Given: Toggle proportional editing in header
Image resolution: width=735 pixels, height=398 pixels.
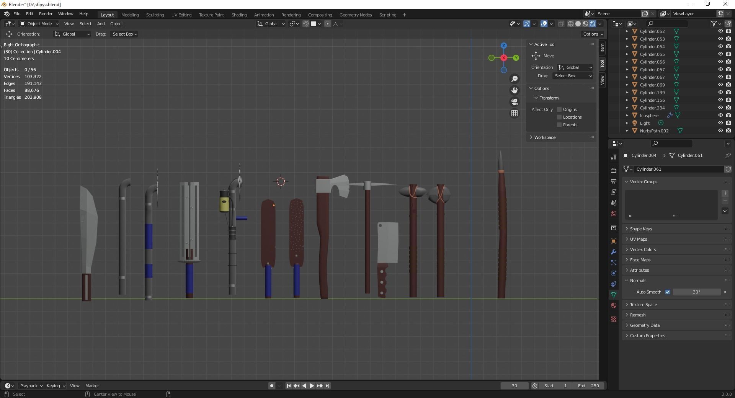Looking at the screenshot, I should tap(328, 24).
